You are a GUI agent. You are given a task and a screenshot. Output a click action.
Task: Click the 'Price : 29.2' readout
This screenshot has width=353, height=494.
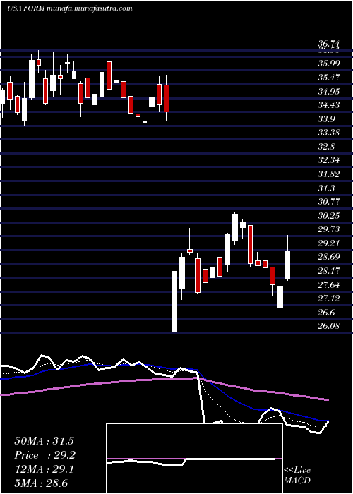[x=44, y=455]
